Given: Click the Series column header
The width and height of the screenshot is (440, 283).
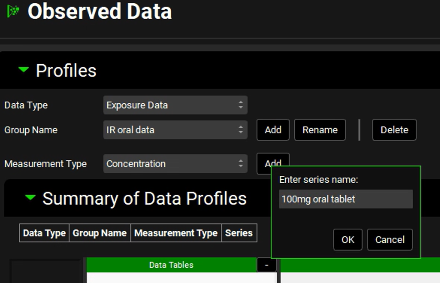Looking at the screenshot, I should coord(239,233).
